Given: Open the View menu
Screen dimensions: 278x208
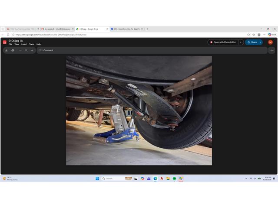Looking at the screenshot, I should (x=17, y=44).
